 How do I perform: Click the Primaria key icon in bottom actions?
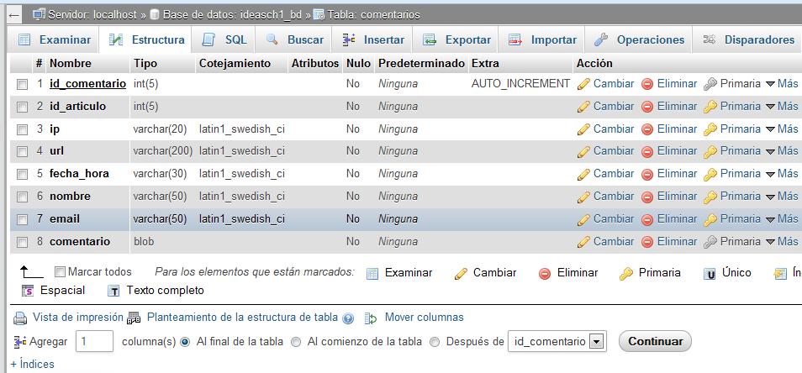[x=625, y=274]
